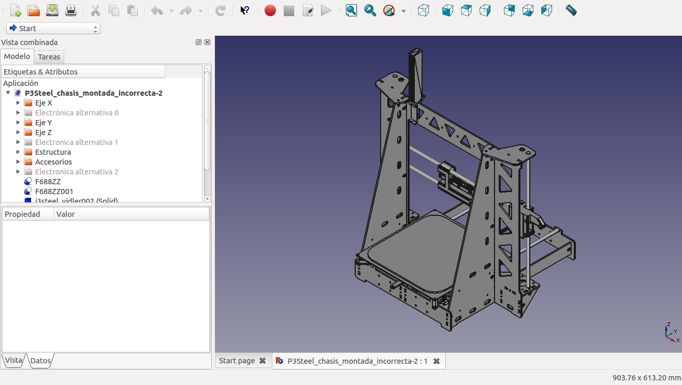The width and height of the screenshot is (682, 385).
Task: Click the New document icon
Action: tap(16, 10)
